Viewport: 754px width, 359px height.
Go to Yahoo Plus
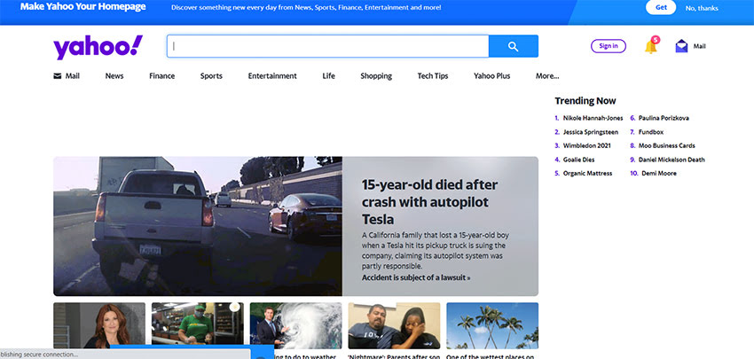[x=492, y=76]
